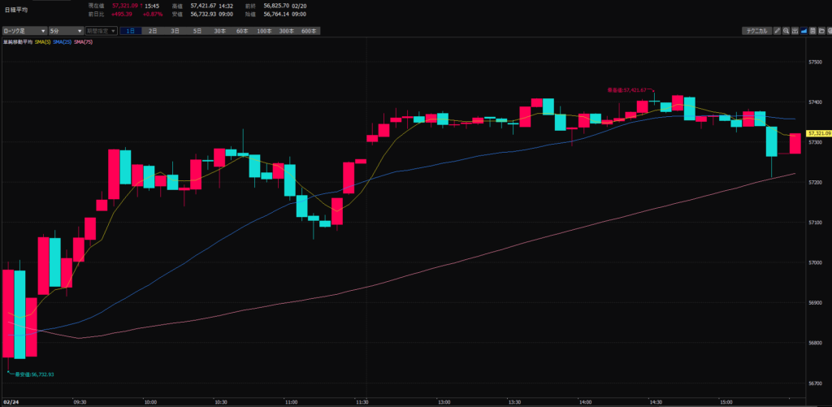Show 600本 bars on chart
Screen dimensions: 832x407
[x=309, y=31]
